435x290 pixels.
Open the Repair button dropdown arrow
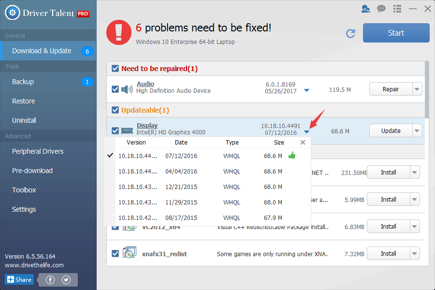pyautogui.click(x=418, y=89)
